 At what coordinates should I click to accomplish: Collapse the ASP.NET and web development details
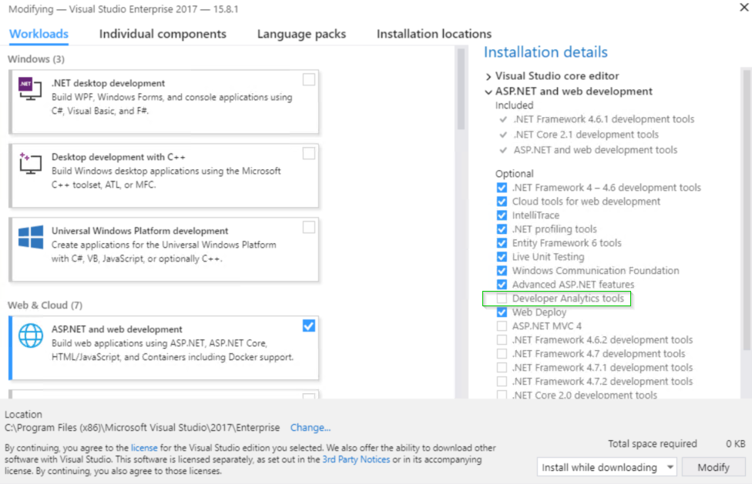[x=488, y=92]
